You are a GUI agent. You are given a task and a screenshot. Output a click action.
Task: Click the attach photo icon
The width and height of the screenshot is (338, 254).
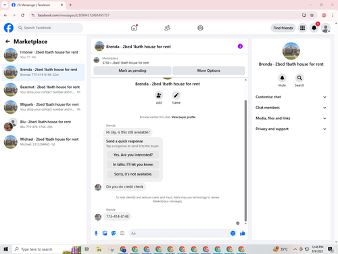tap(105, 233)
